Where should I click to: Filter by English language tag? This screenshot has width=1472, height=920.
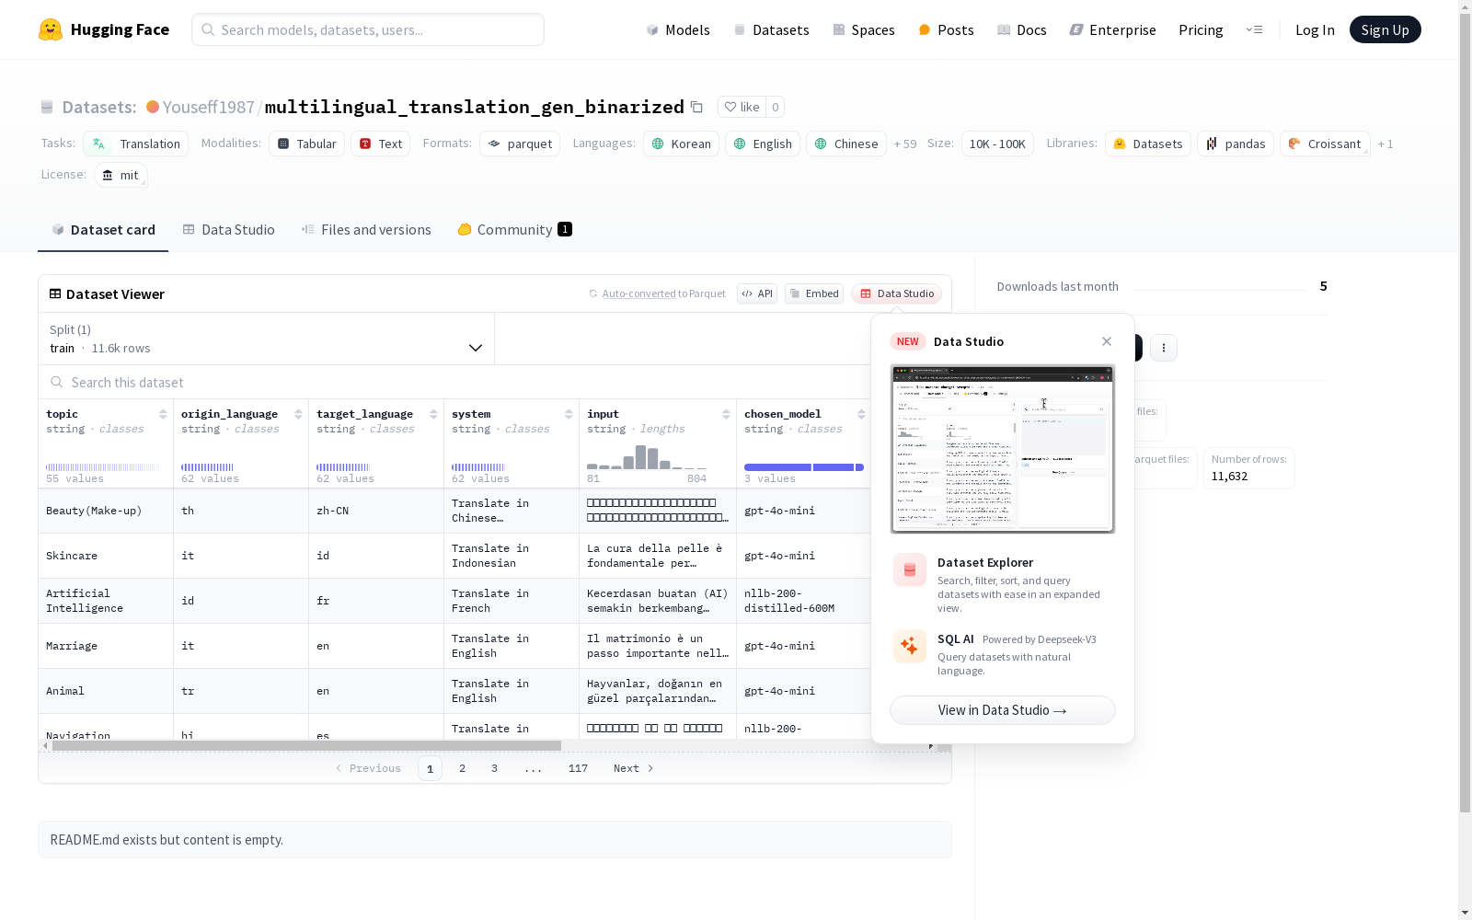click(763, 144)
